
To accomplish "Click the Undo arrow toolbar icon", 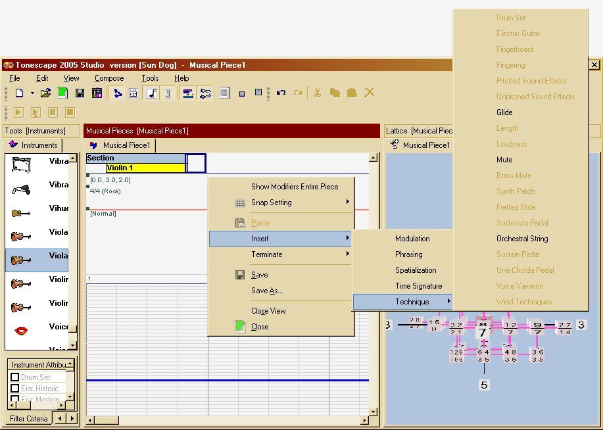I will coord(281,93).
